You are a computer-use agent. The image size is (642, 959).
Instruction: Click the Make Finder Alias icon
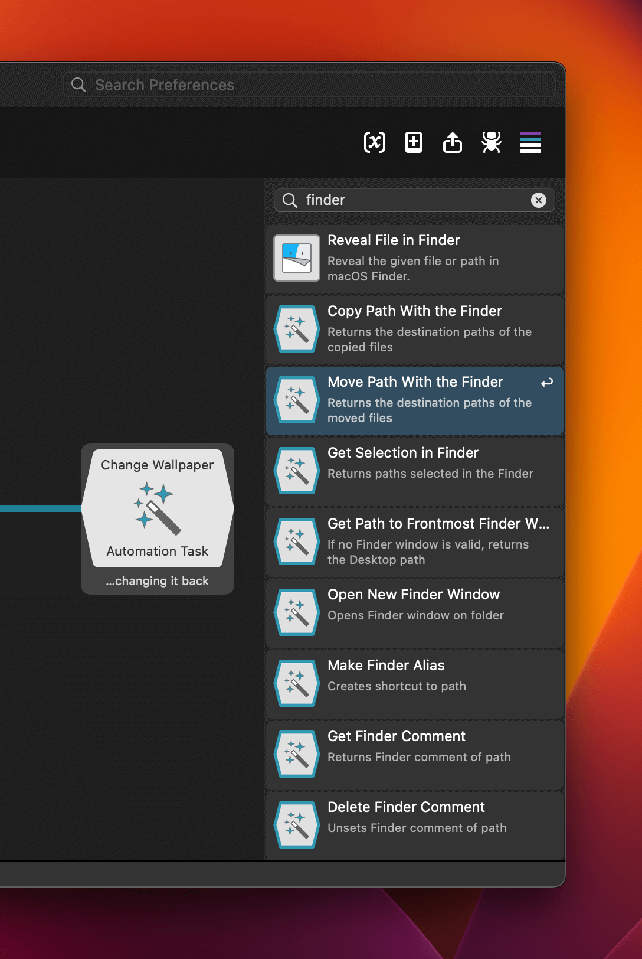coord(297,683)
